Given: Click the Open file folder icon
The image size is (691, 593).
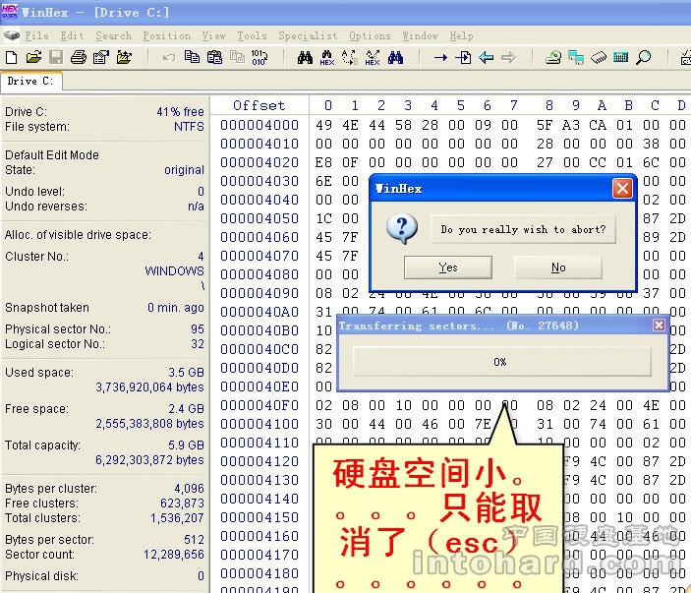Looking at the screenshot, I should pos(34,58).
